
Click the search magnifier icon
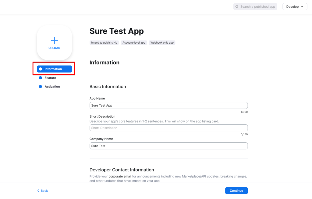pyautogui.click(x=237, y=7)
